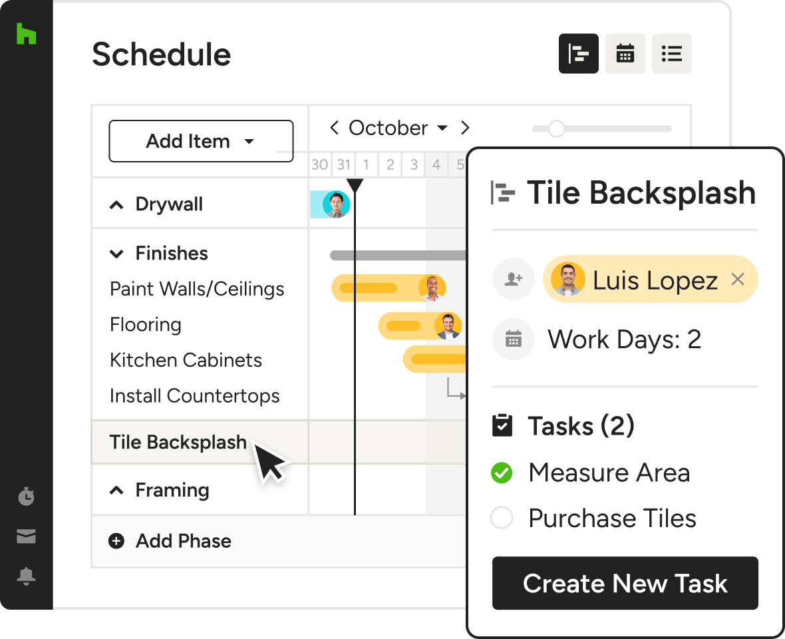Switch to Gantt chart view
785x639 pixels.
pos(578,54)
